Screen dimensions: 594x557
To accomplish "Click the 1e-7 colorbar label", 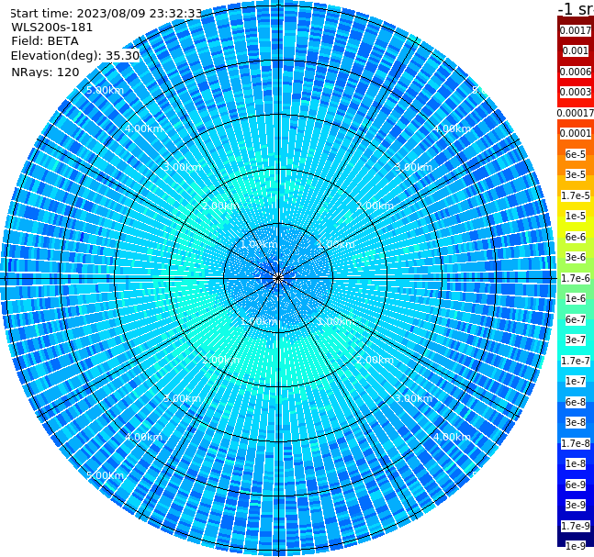I will tap(576, 381).
